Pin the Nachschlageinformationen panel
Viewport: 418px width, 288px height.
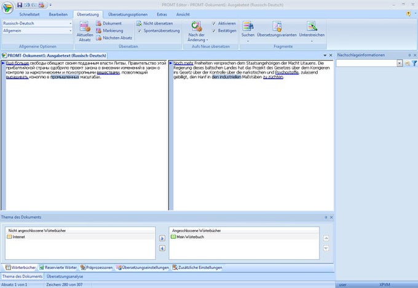tap(409, 55)
